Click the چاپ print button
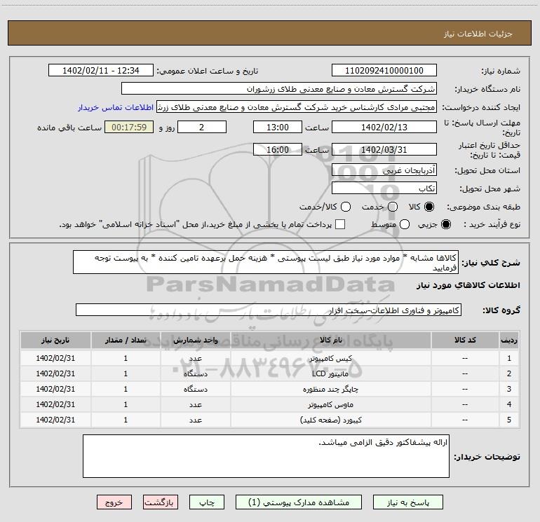The height and width of the screenshot is (522, 540). click(x=207, y=502)
